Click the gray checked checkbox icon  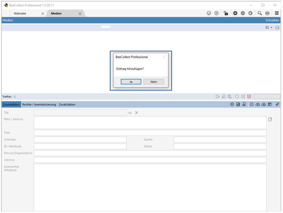tap(243, 97)
